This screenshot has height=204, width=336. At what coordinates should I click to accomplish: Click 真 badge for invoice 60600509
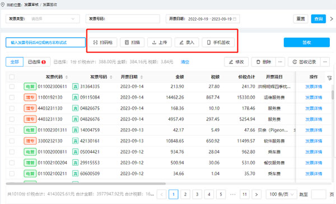[x=75, y=173]
